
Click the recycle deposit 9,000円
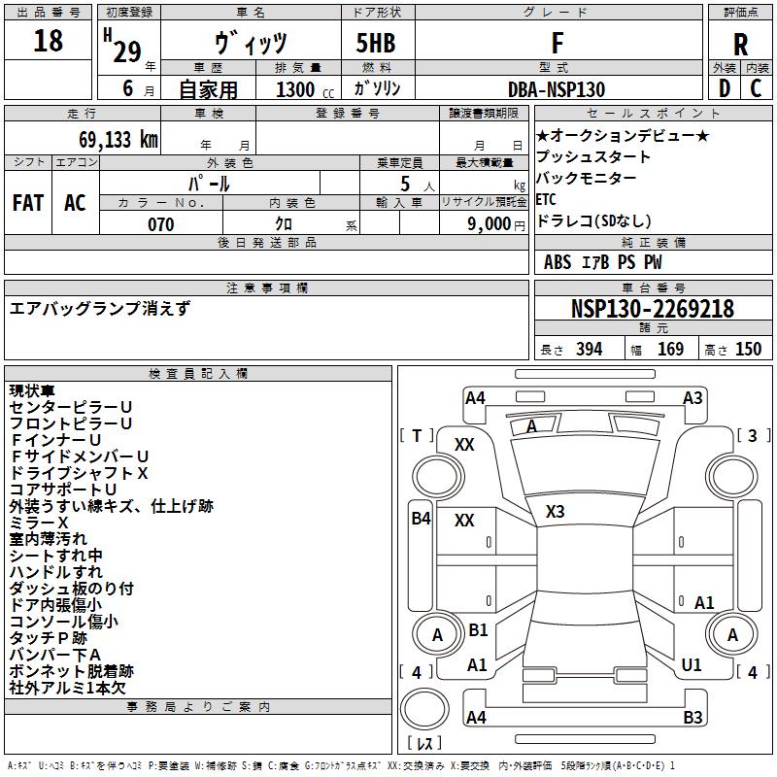[495, 224]
